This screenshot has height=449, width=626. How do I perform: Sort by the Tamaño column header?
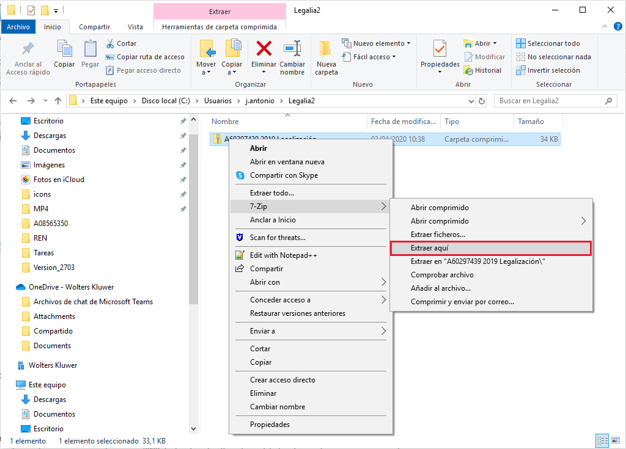(538, 122)
